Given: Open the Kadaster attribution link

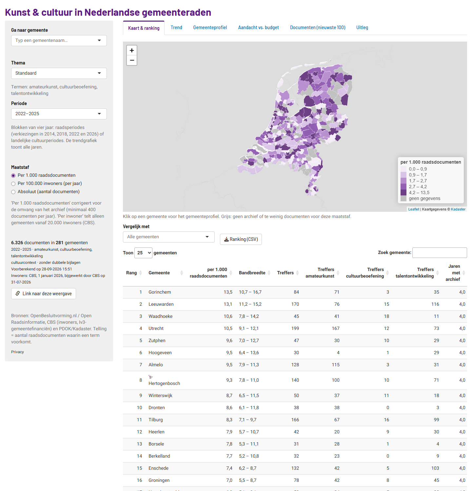Looking at the screenshot, I should coord(458,209).
